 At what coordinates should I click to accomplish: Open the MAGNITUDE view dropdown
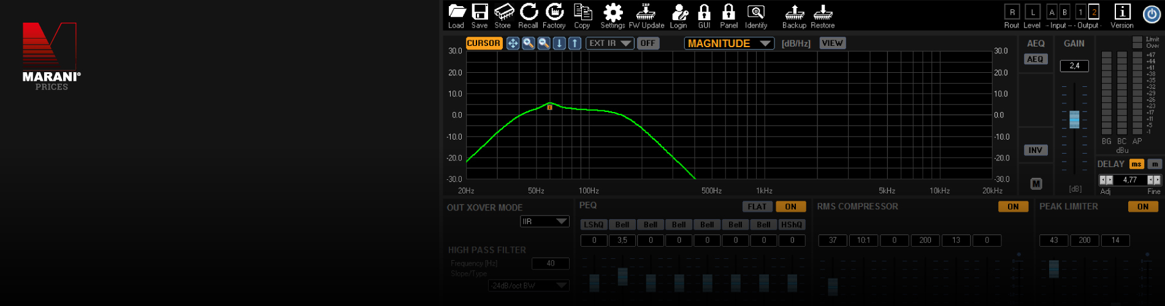tap(728, 43)
